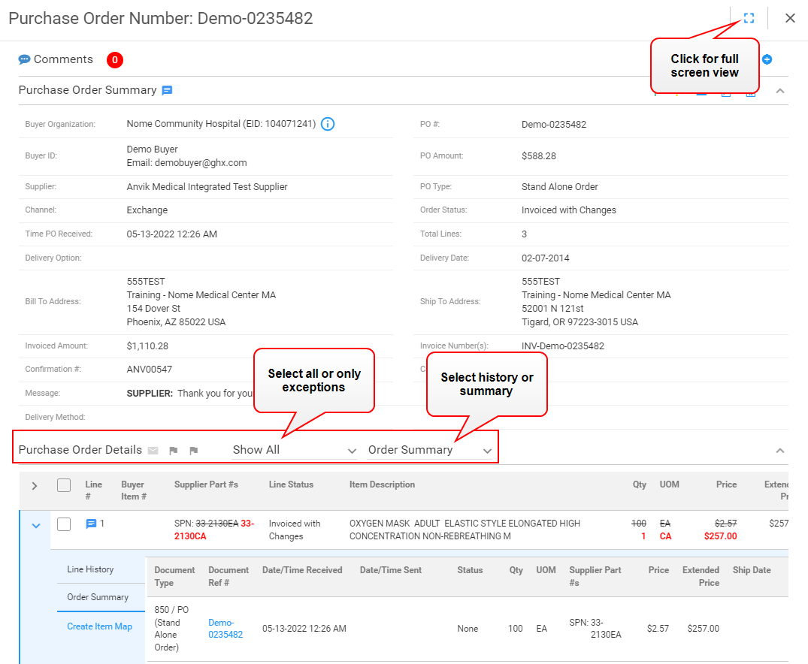The width and height of the screenshot is (808, 664).
Task: Close the purchase order dialog
Action: [x=790, y=18]
